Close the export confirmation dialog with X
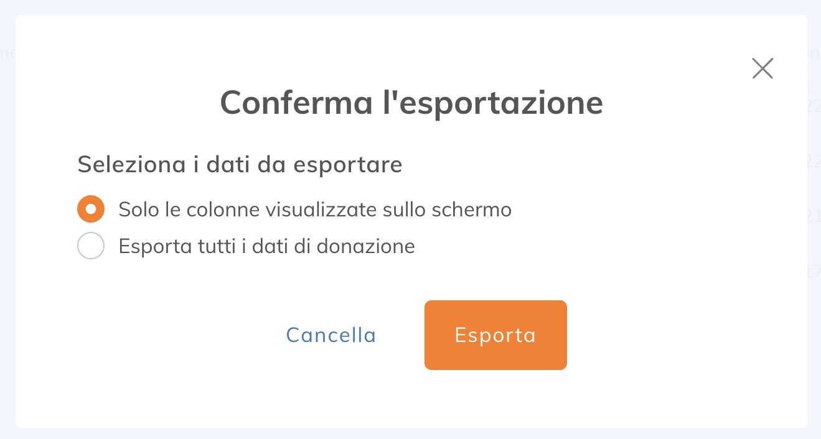This screenshot has width=821, height=439. [762, 68]
